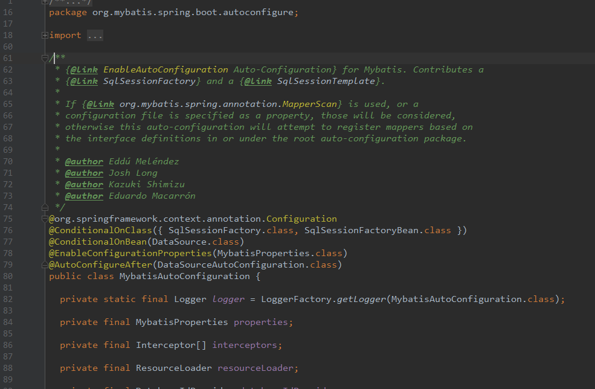Image resolution: width=595 pixels, height=389 pixels.
Task: Click the interceptors field name
Action: 245,345
